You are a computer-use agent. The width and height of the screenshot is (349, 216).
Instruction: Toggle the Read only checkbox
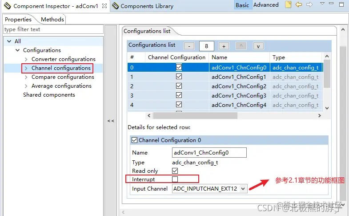coord(175,171)
